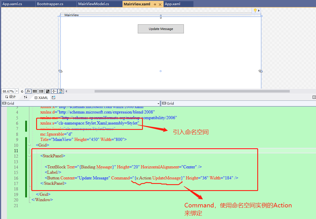Open the left Grid element dropdown
This screenshot has height=219, width=316.
point(80,103)
